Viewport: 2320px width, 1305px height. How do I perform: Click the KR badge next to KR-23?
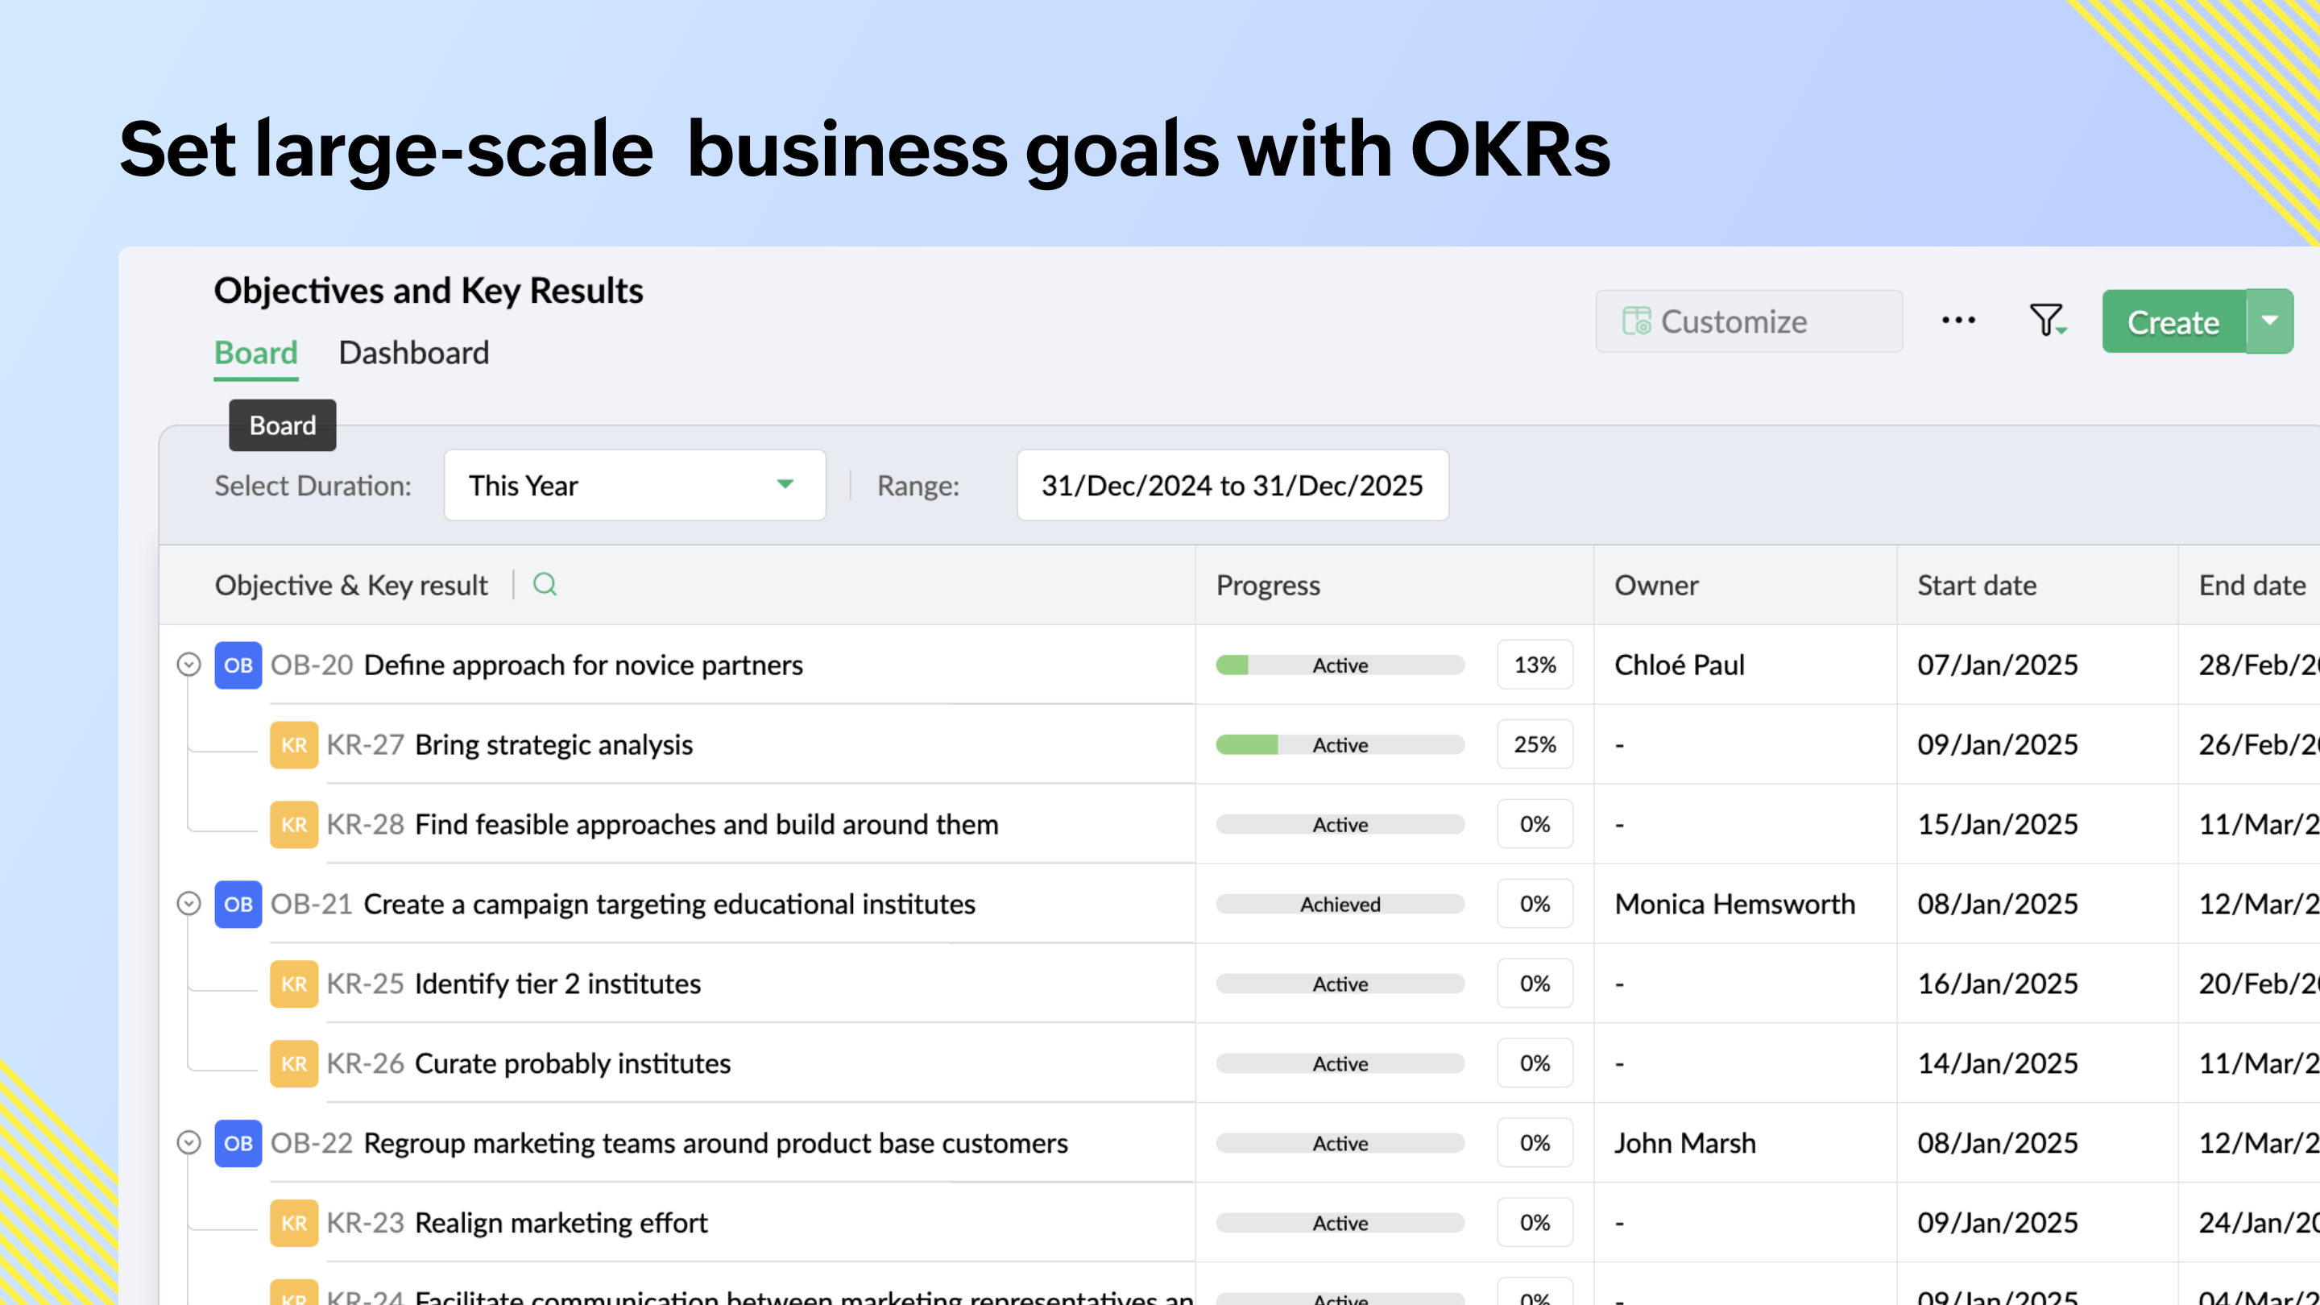click(293, 1222)
